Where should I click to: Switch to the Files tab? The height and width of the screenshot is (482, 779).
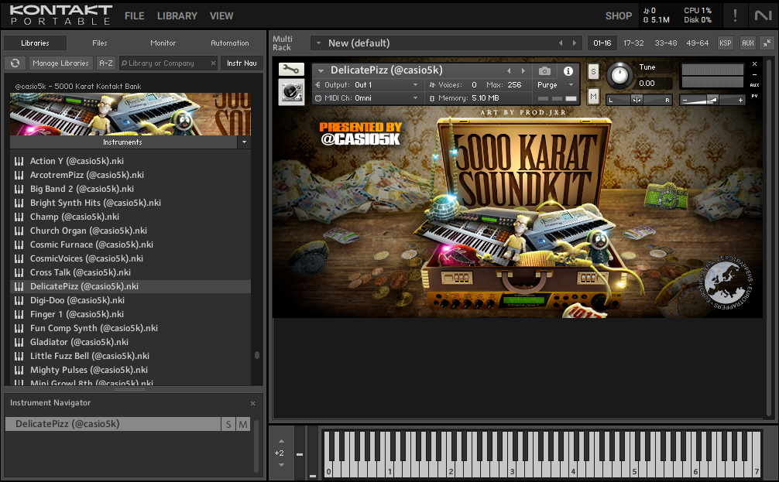[99, 43]
